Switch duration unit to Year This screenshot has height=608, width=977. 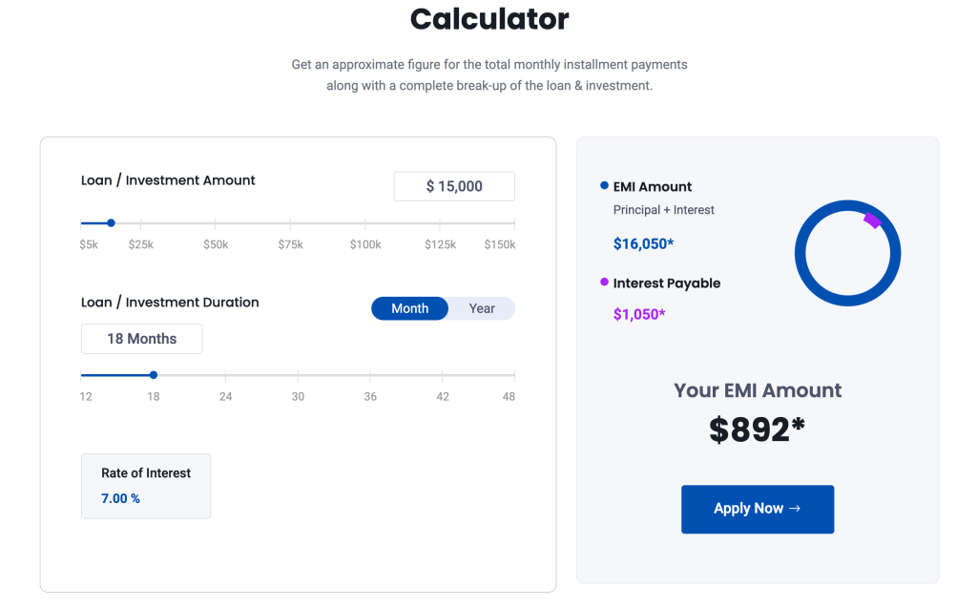pyautogui.click(x=482, y=308)
